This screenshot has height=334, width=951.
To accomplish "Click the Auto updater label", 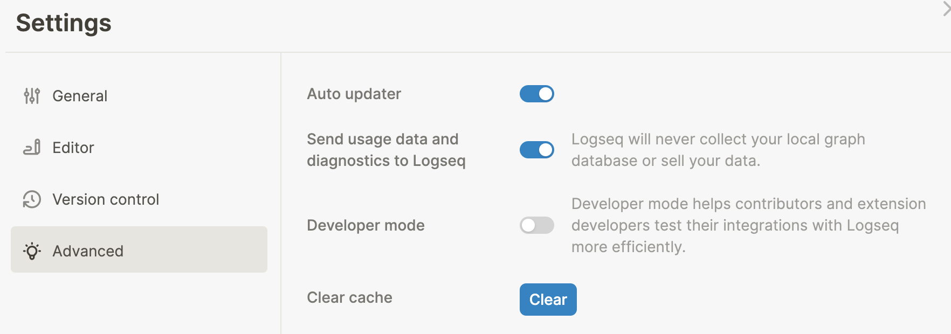I will pyautogui.click(x=353, y=93).
